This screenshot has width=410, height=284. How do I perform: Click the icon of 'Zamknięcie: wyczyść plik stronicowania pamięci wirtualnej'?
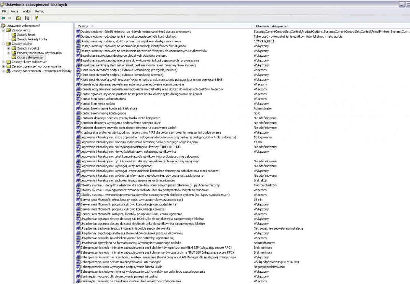coord(78,276)
